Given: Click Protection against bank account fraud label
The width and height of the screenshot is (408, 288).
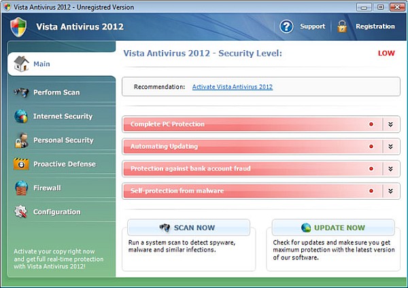Looking at the screenshot, I should click(190, 168).
